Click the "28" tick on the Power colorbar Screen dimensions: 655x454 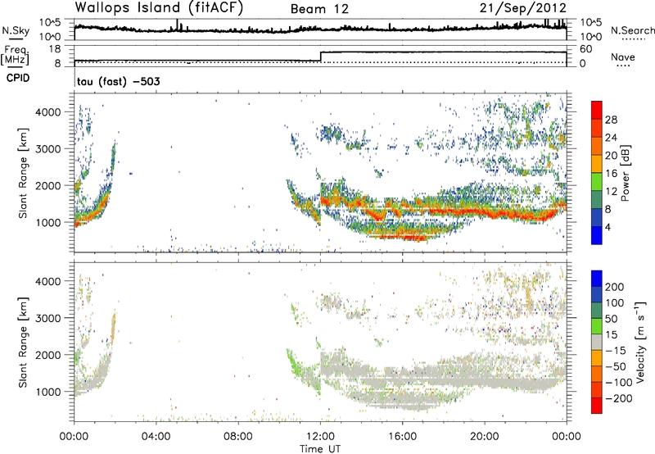[611, 120]
